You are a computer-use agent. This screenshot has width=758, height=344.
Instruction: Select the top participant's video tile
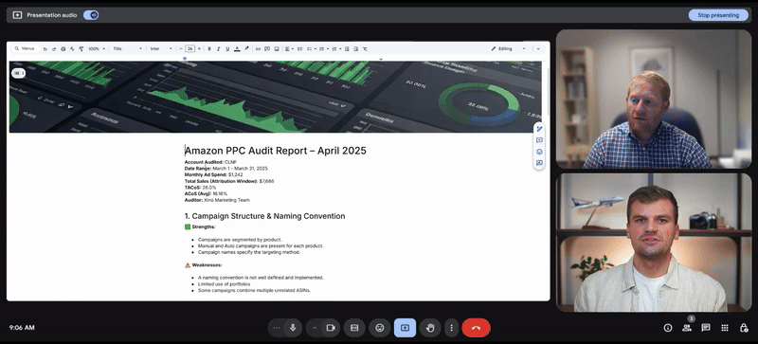(654, 100)
